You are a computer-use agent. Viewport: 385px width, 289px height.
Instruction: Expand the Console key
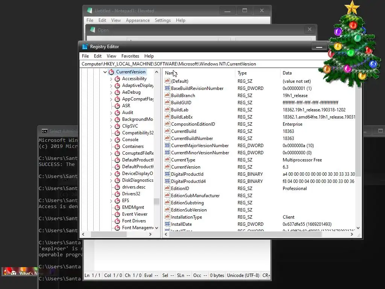click(111, 140)
